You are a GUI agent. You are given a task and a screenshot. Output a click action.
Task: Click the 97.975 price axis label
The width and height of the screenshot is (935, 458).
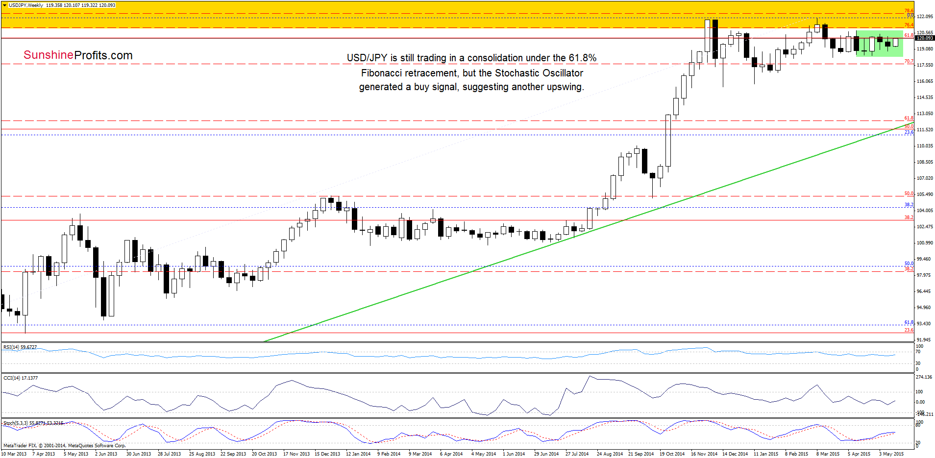(924, 275)
